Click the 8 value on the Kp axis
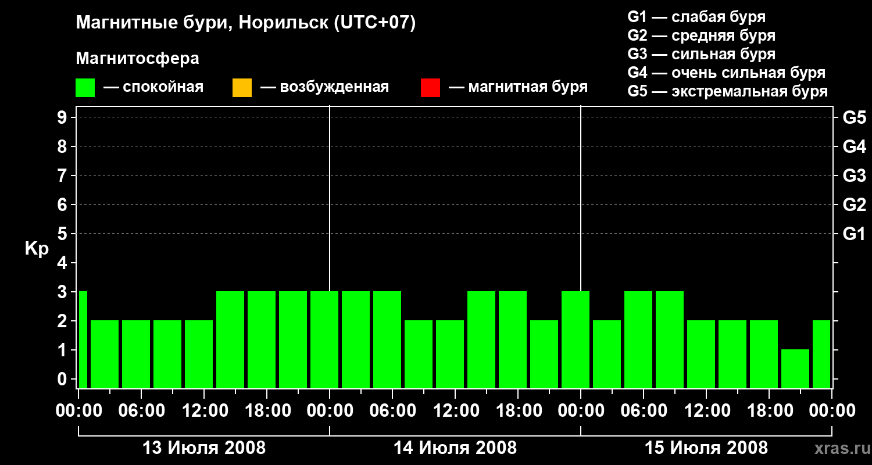 [x=63, y=146]
